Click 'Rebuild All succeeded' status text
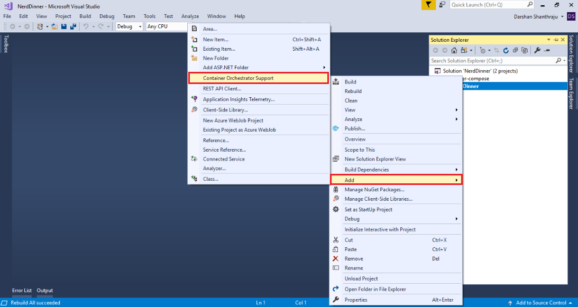The image size is (578, 307). (x=35, y=303)
